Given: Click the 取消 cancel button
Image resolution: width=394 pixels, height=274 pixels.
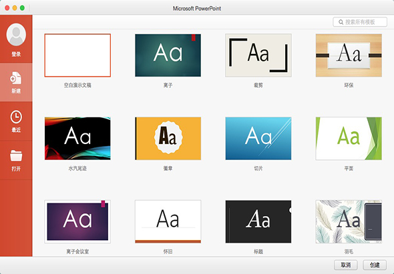Looking at the screenshot, I should [346, 265].
